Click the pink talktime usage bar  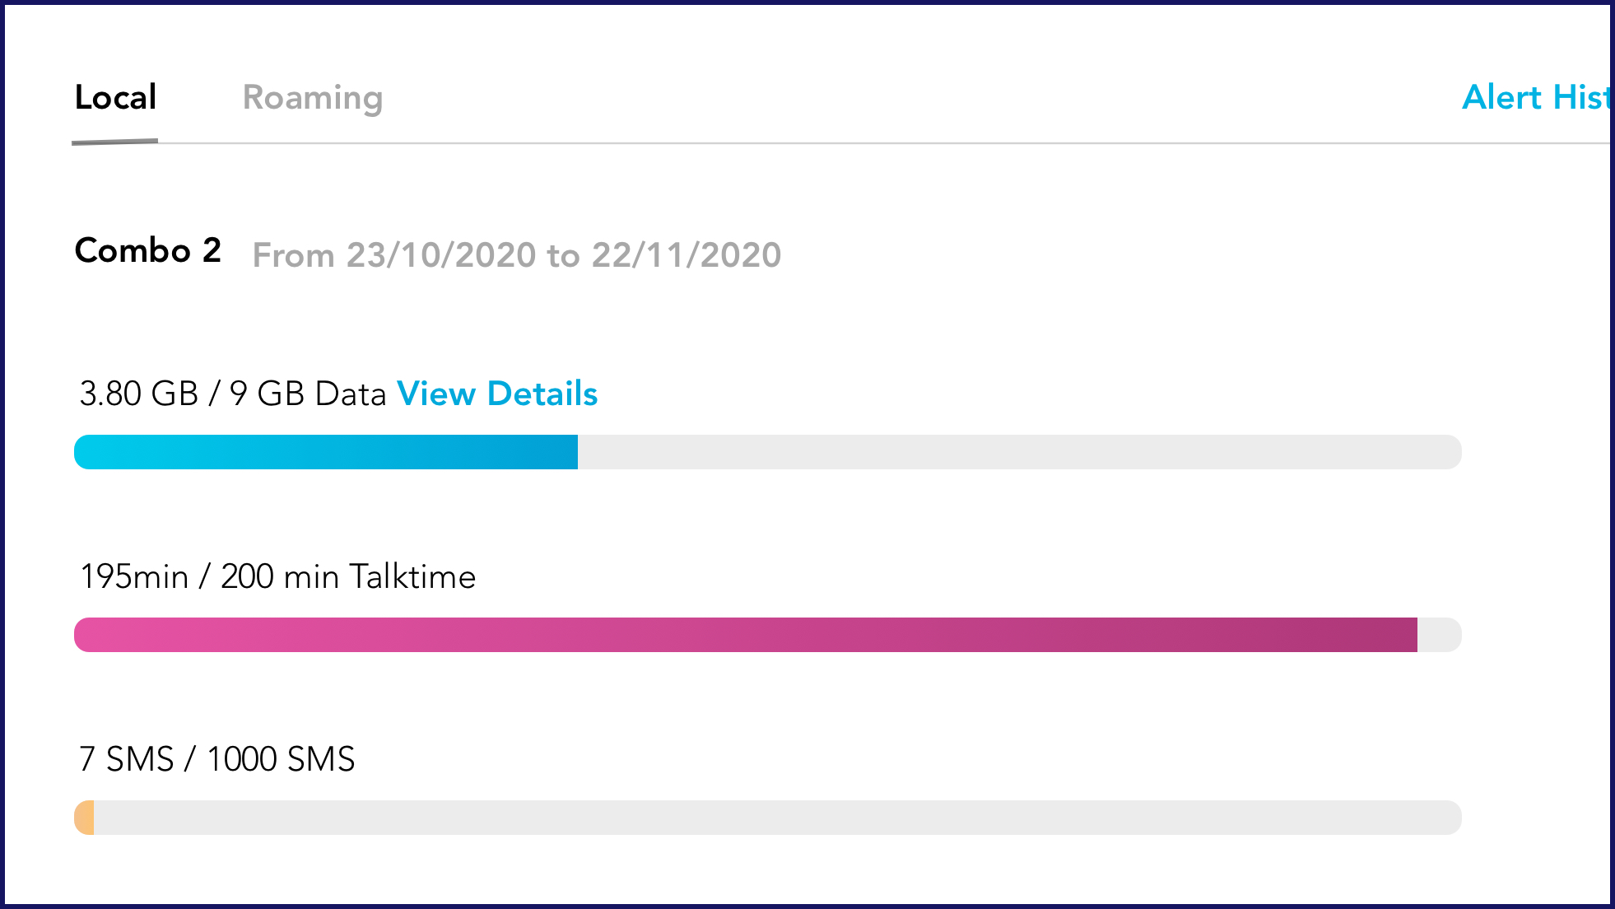(x=746, y=635)
